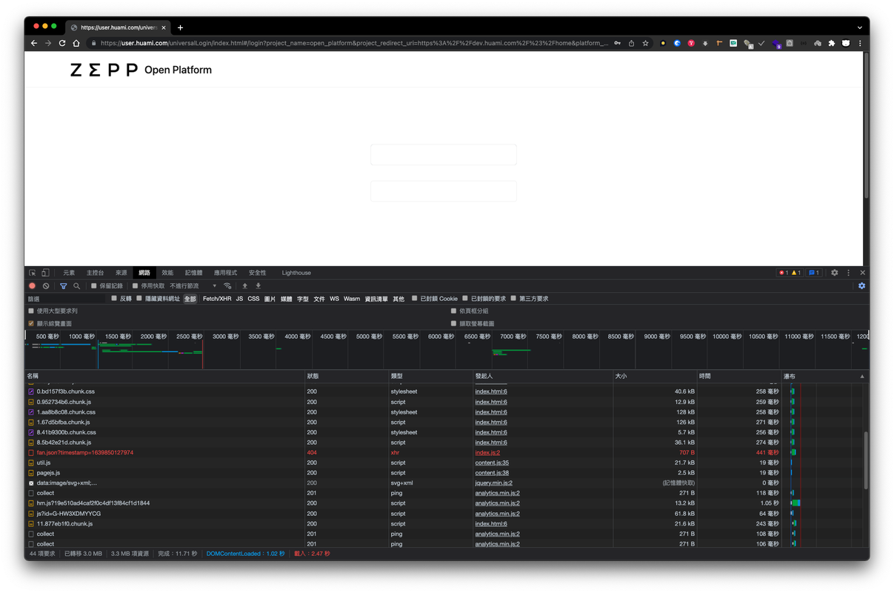
Task: Enable the 擷取螢幕截圖 checkbox
Action: click(453, 324)
